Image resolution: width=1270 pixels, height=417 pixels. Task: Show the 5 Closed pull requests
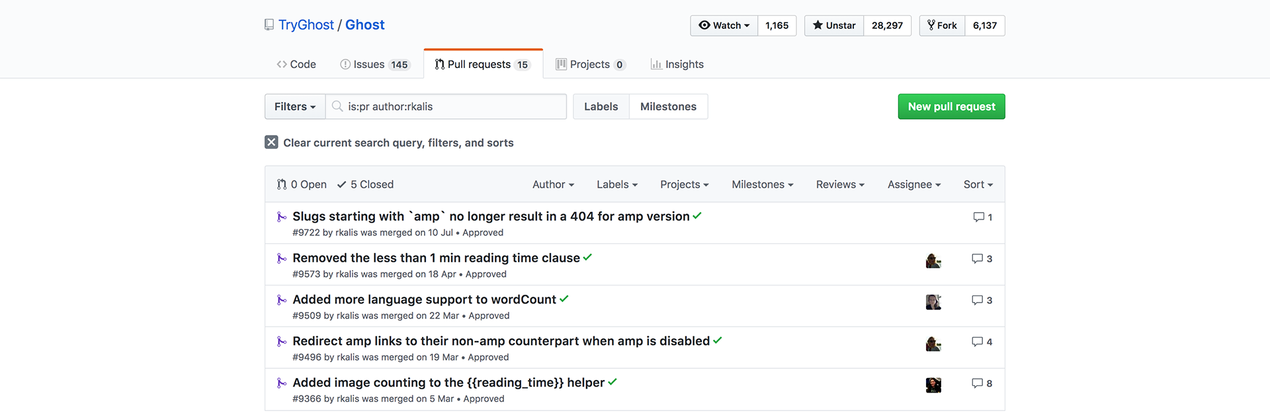pos(365,184)
